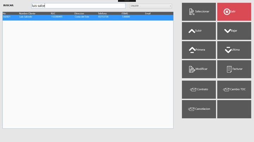The width and height of the screenshot is (254, 142).
Task: Sort by Nombre Cliente column header
Action: [28, 13]
